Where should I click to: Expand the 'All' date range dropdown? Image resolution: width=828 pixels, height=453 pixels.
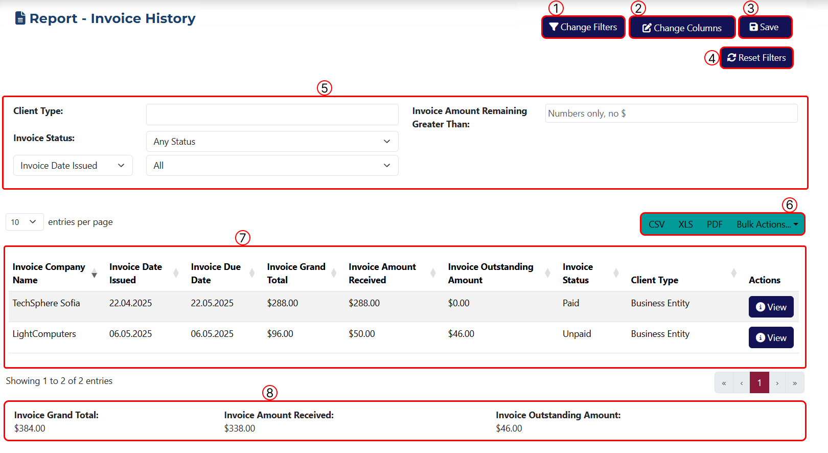pos(272,166)
